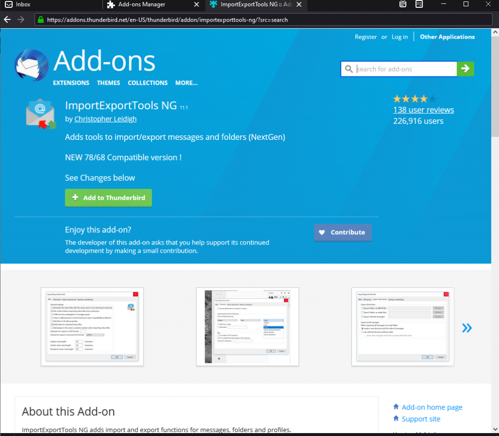The height and width of the screenshot is (436, 499).
Task: Open the Collections menu
Action: coord(148,83)
